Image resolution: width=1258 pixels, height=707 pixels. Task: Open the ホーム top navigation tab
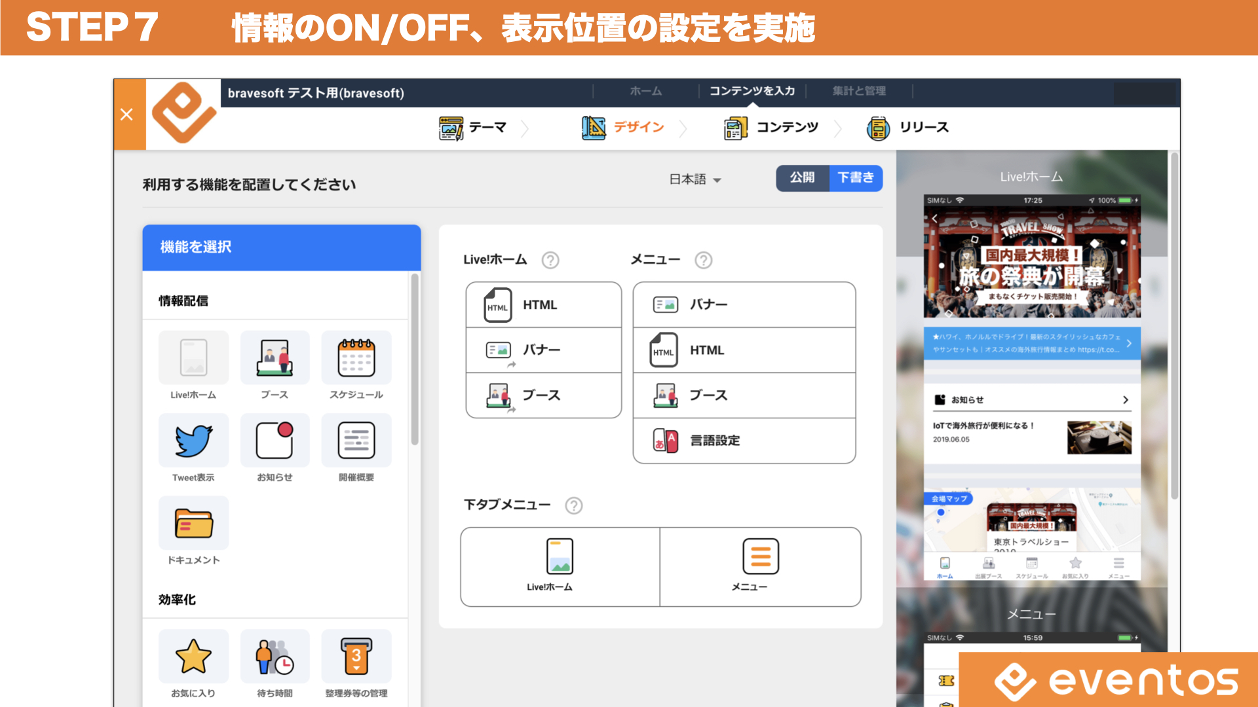pos(646,91)
